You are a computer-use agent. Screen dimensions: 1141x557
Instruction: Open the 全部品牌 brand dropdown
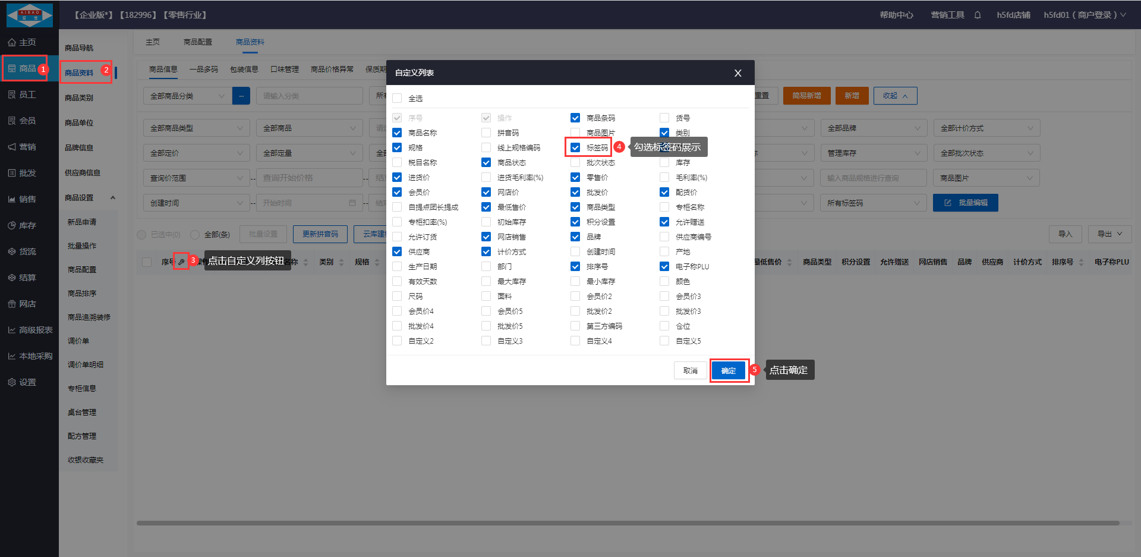pos(873,128)
